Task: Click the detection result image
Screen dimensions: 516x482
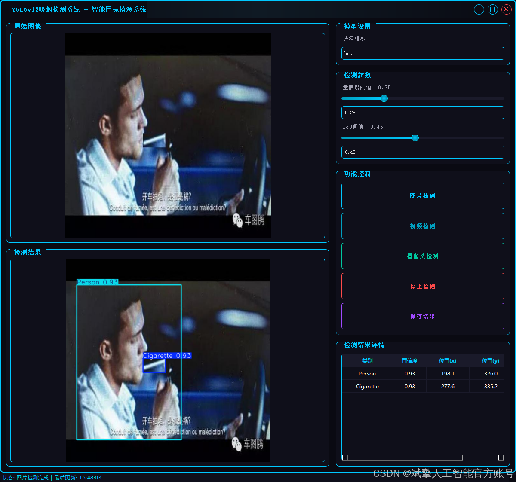Action: point(168,360)
